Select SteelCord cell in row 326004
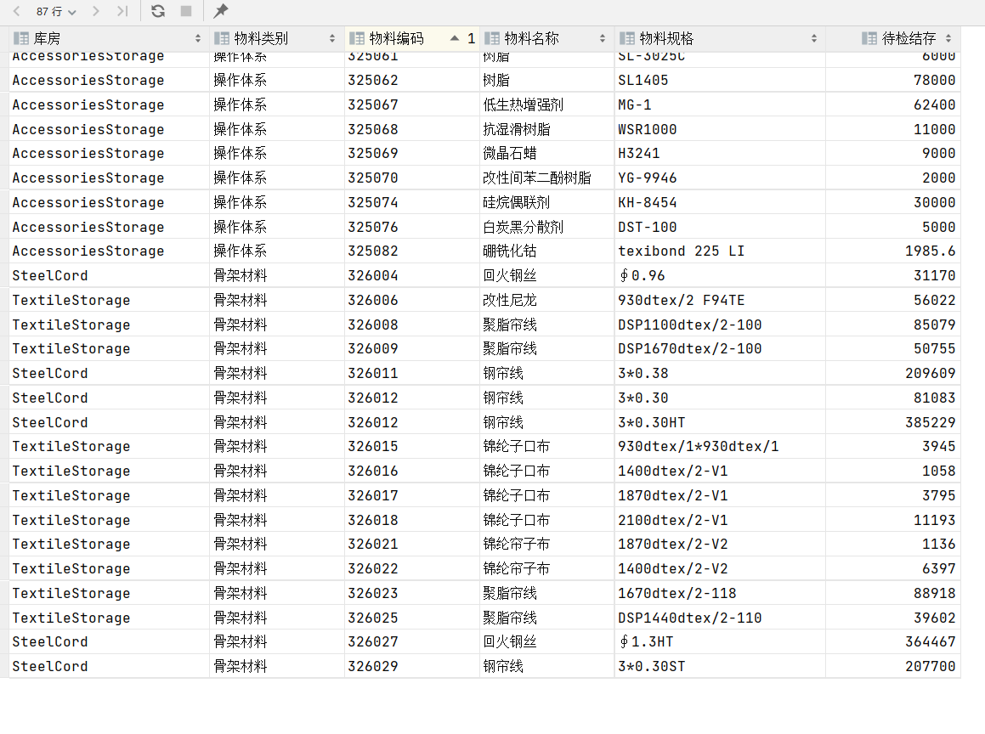The width and height of the screenshot is (985, 734). point(109,275)
